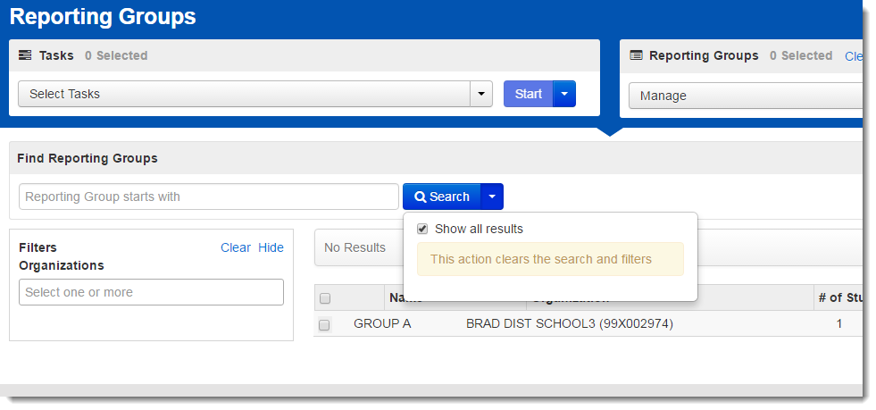Expand the Start button dropdown arrow
The height and width of the screenshot is (410, 876).
(x=564, y=94)
